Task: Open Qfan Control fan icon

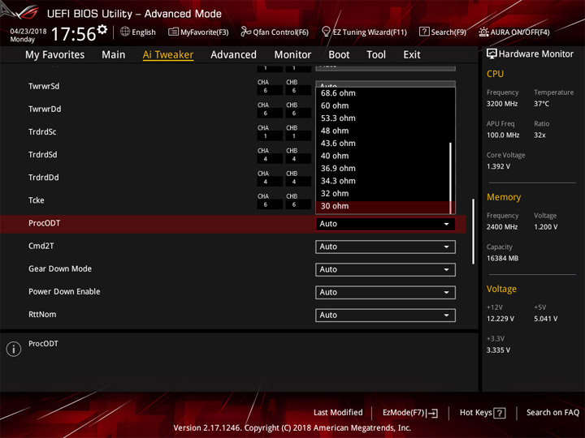Action: pos(246,32)
